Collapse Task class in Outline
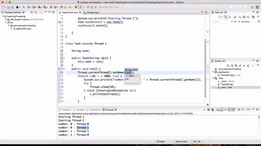The width and height of the screenshot is (261, 146). (x=213, y=78)
